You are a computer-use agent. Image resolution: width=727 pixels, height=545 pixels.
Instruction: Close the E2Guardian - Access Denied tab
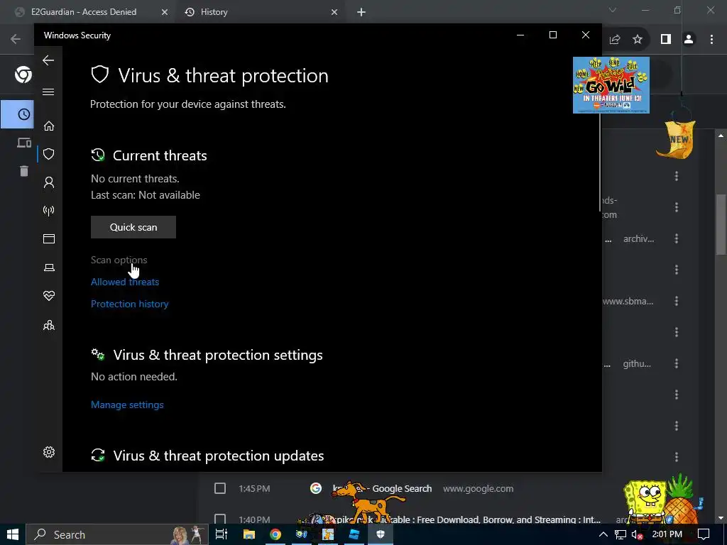tap(165, 12)
